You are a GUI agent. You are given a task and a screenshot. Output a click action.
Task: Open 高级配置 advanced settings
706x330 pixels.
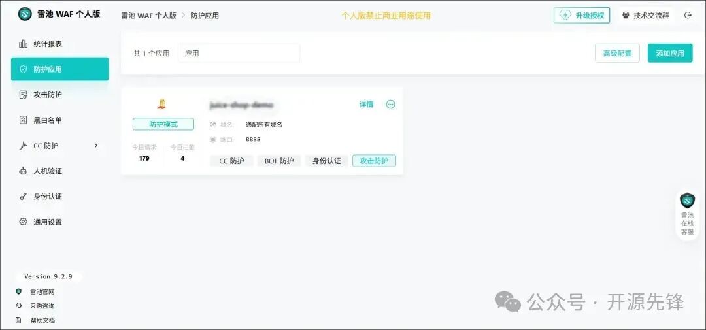coord(616,53)
